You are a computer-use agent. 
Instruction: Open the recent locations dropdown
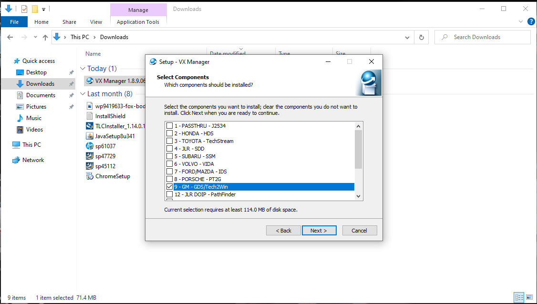coord(35,37)
